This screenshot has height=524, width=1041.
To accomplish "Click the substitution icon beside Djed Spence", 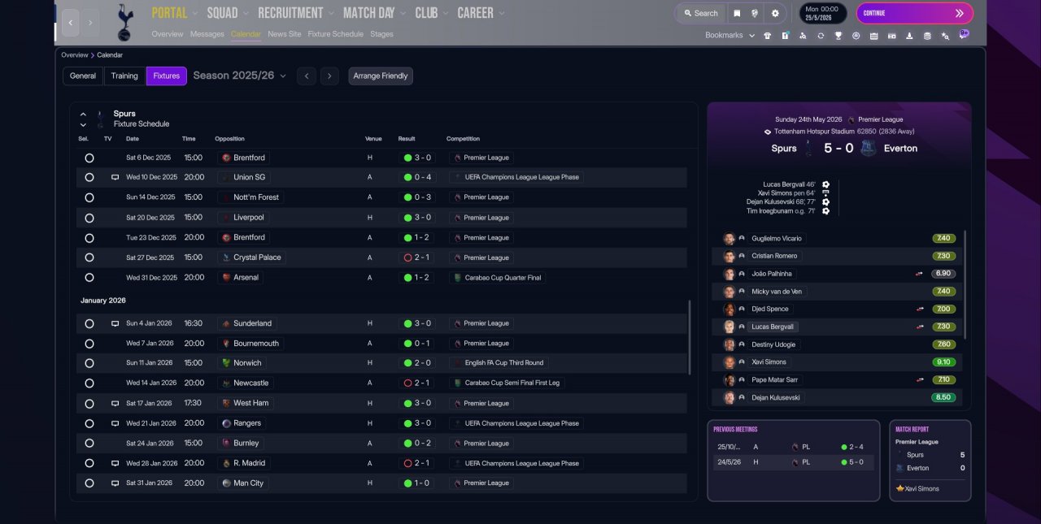I will coord(920,309).
